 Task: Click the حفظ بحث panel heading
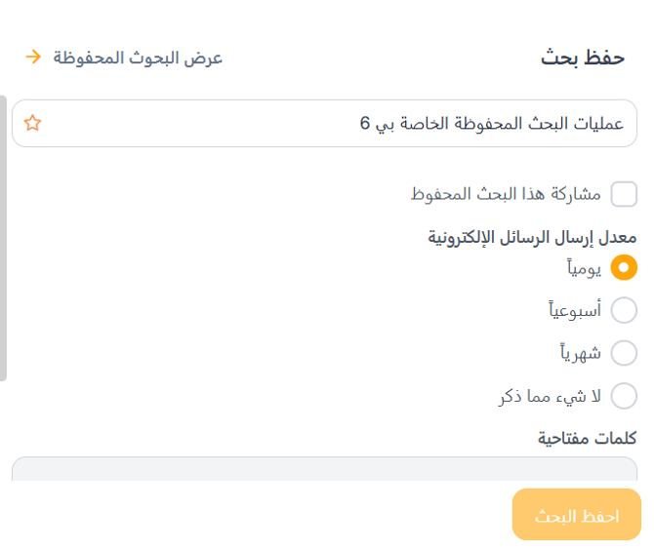583,58
